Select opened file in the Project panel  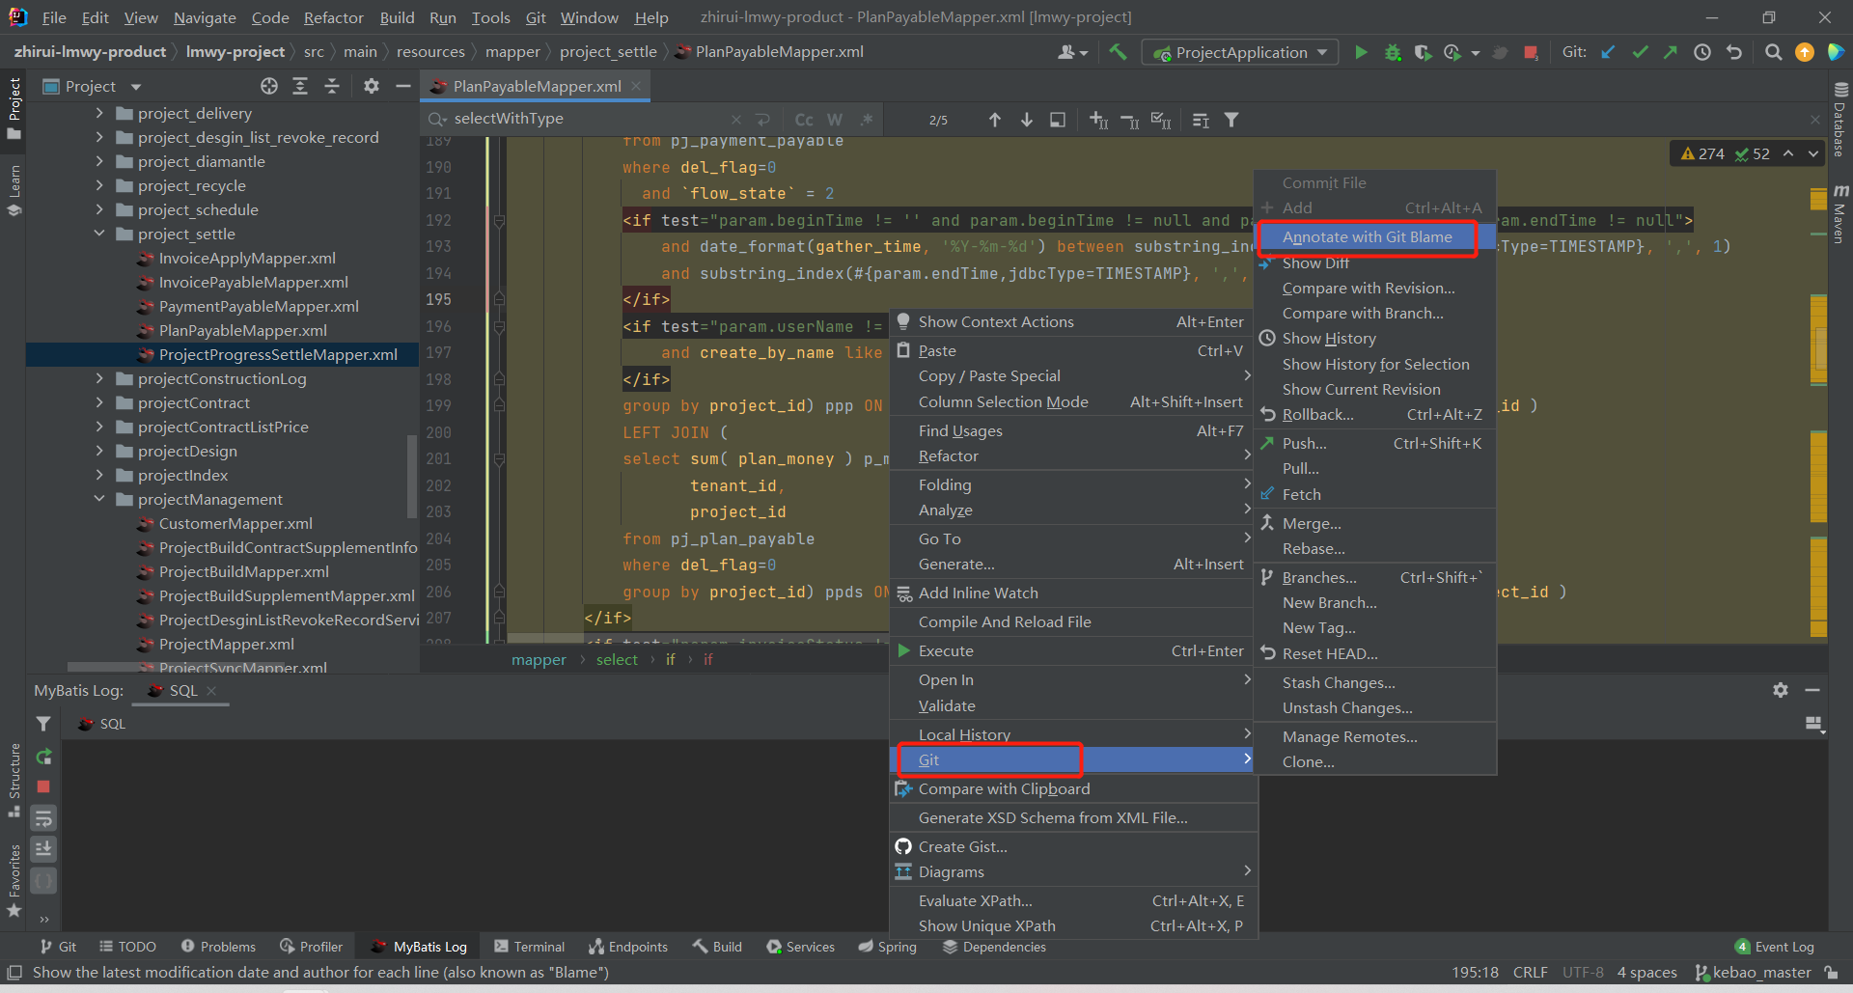pos(268,86)
